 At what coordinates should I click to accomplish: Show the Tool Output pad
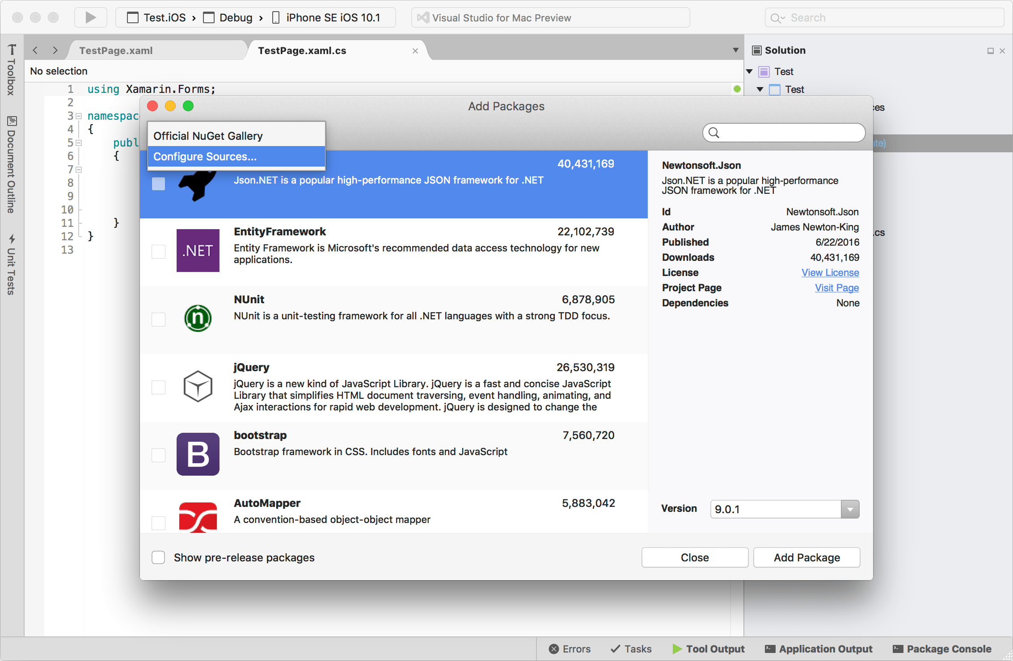[x=709, y=648]
